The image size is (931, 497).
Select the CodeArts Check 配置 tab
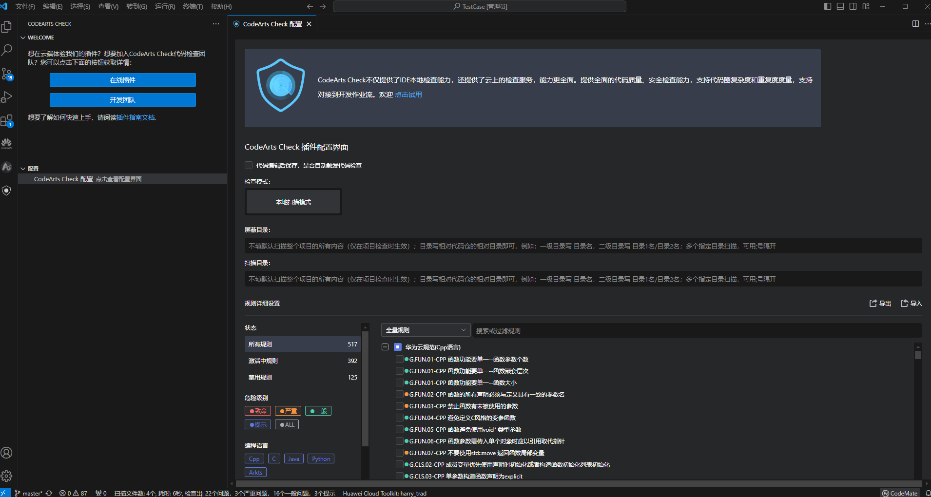[271, 23]
